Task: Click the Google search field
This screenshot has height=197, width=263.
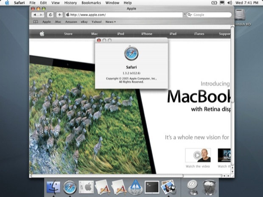Action: (x=209, y=15)
